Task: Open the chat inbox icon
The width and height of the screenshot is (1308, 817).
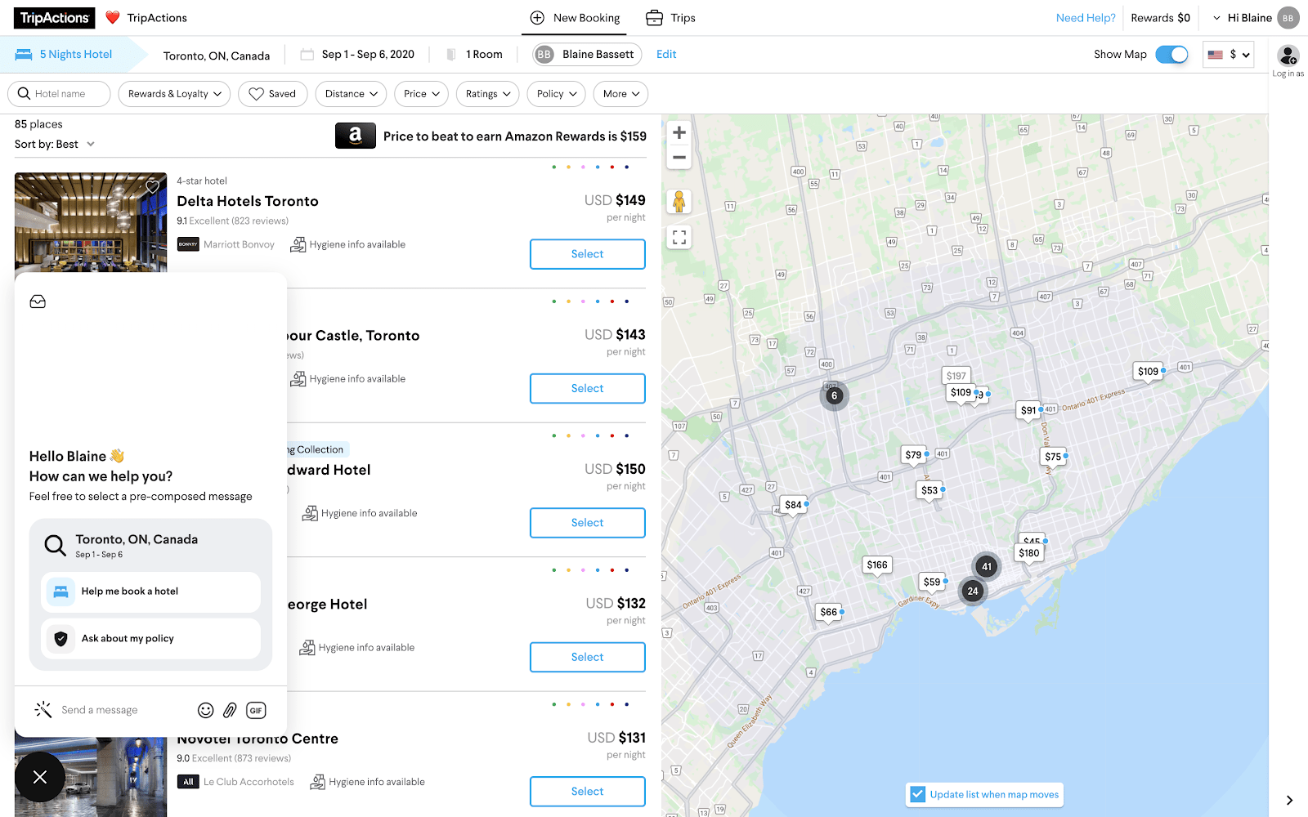Action: pyautogui.click(x=38, y=301)
